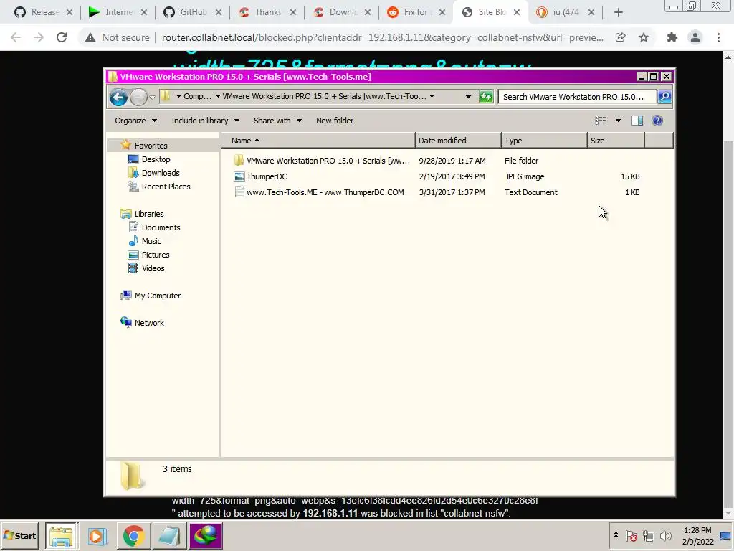Viewport: 734px width, 551px height.
Task: Click the Explorer forward navigation arrow
Action: point(138,97)
